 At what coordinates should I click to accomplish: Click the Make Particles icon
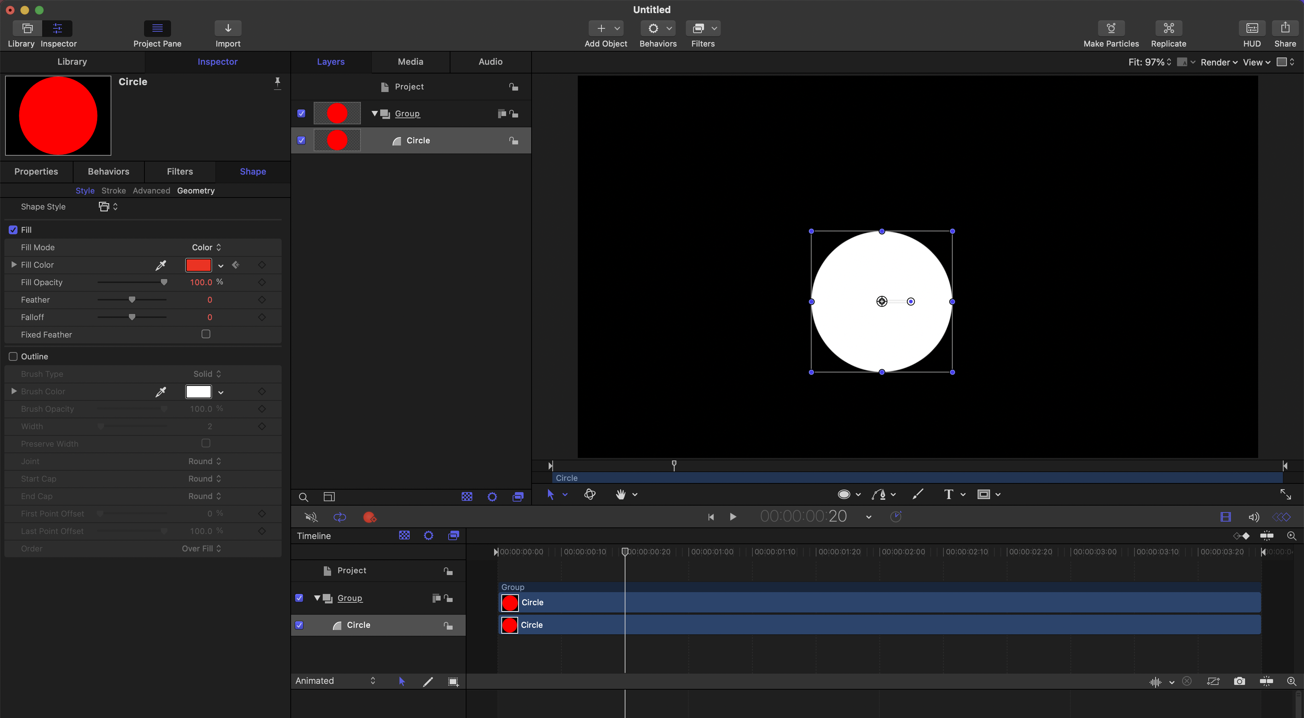tap(1111, 28)
